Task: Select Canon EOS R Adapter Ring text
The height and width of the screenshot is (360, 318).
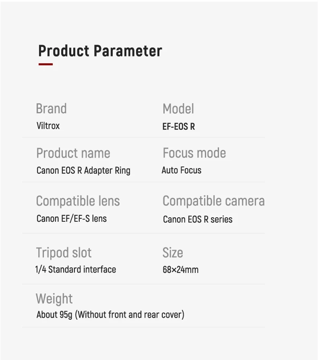Action: (x=83, y=171)
